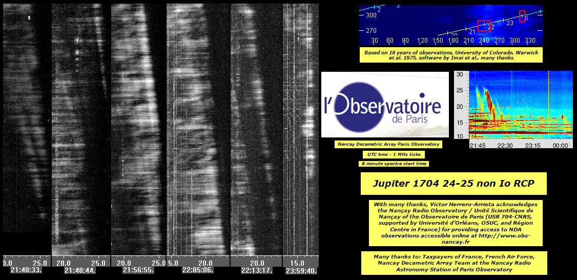Click the 22:30 tick on overview plot
This screenshot has width=577, height=280.
click(505, 146)
